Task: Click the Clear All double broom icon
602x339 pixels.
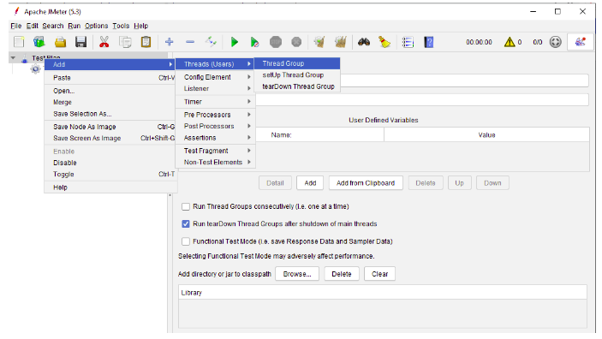Action: tap(340, 42)
